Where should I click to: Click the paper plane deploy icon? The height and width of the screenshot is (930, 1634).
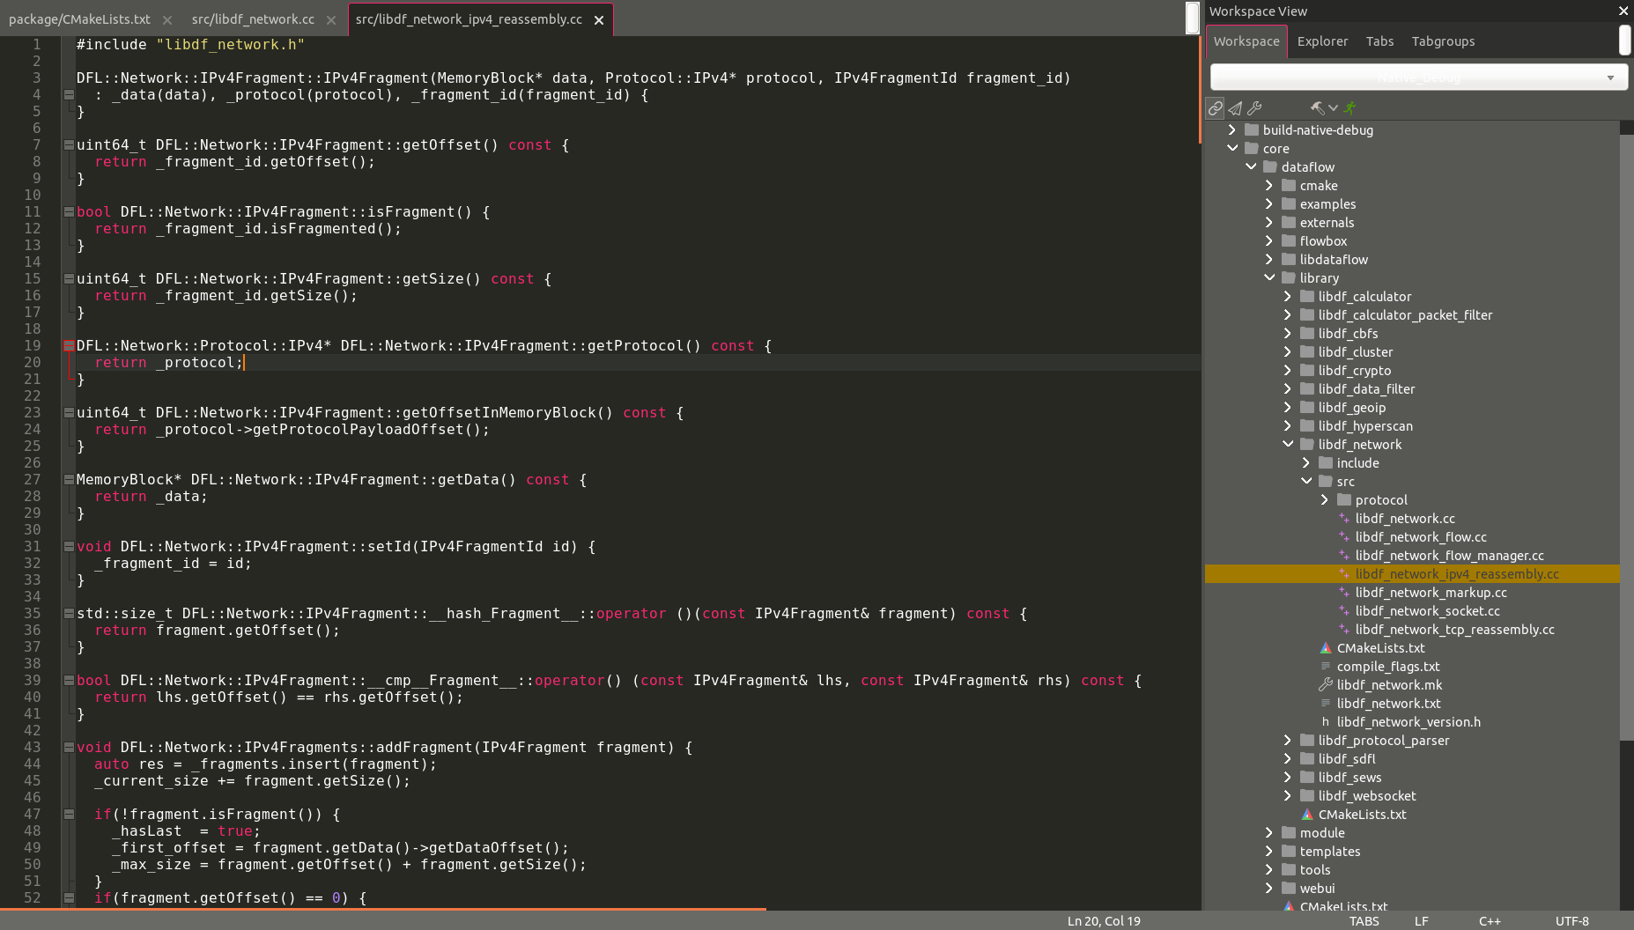coord(1235,107)
